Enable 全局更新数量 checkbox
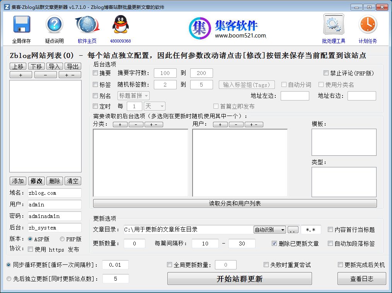Image resolution: width=392 pixels, height=293 pixels. 169,265
